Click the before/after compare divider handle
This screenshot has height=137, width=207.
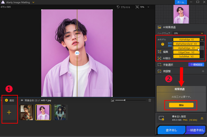click(77, 53)
